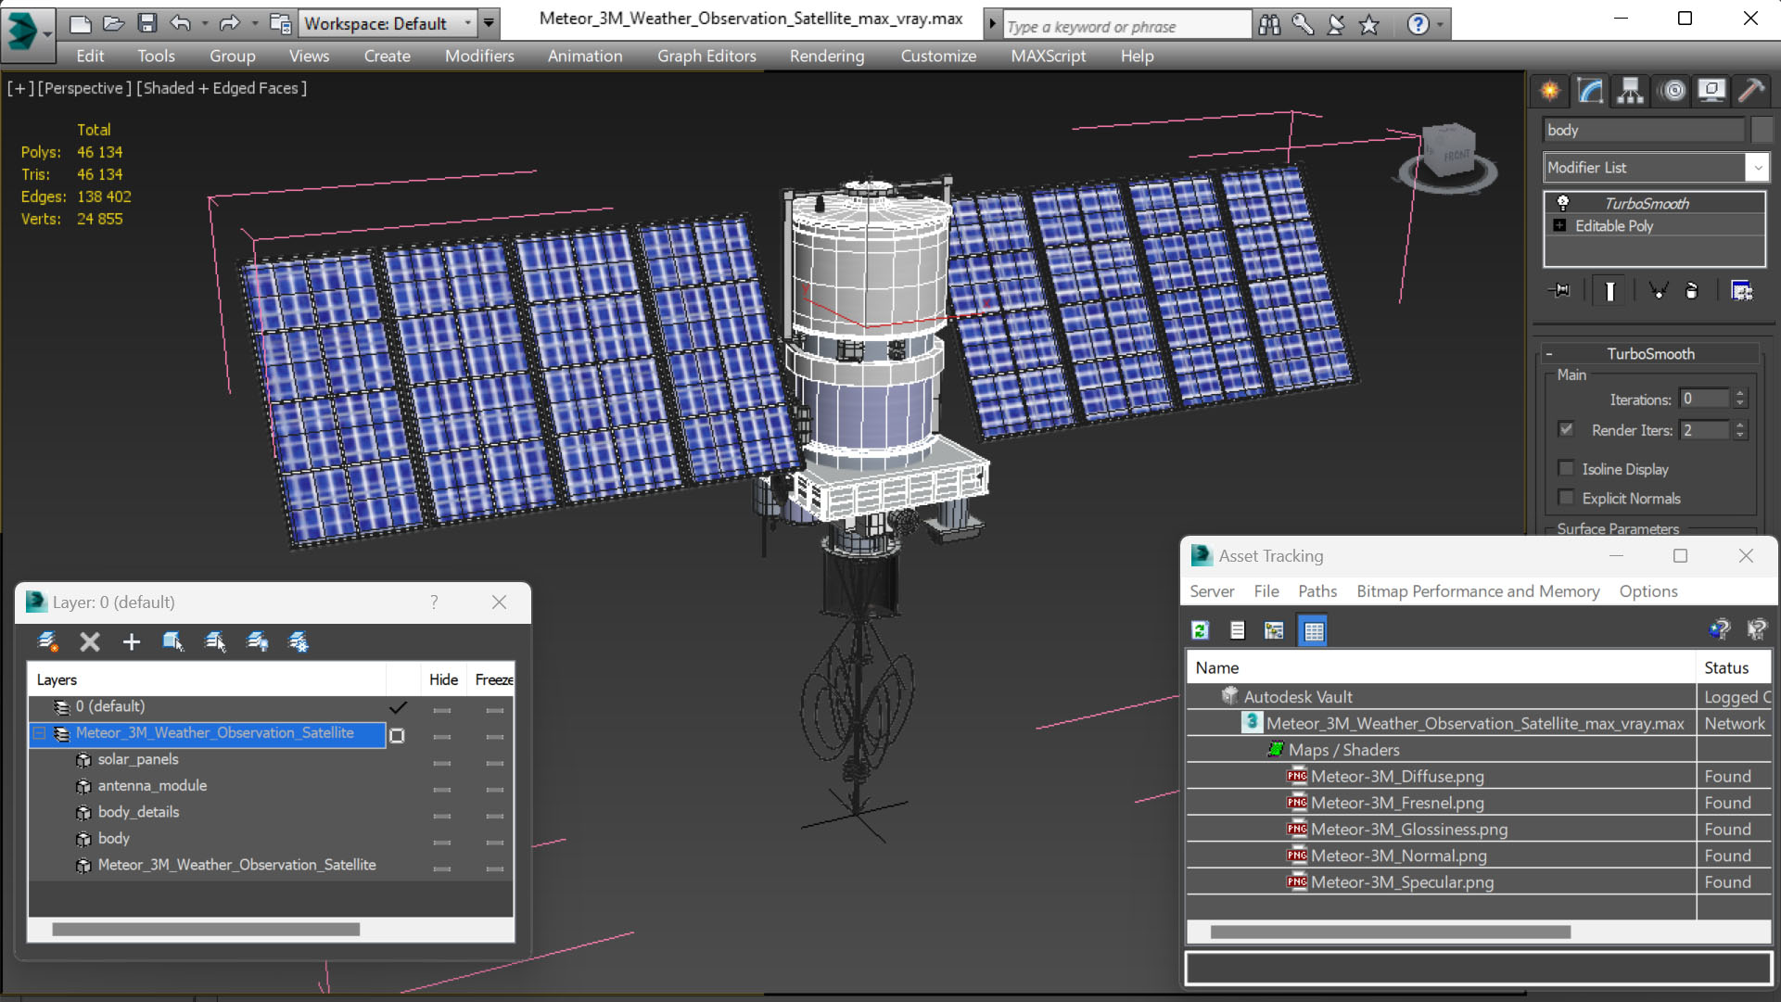Open the Graph Editors menu

click(706, 56)
